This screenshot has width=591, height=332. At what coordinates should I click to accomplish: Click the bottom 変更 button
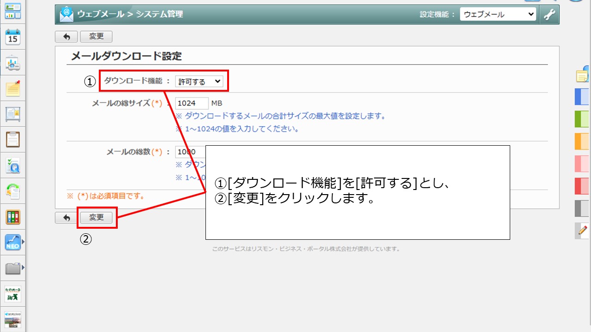[x=96, y=218]
